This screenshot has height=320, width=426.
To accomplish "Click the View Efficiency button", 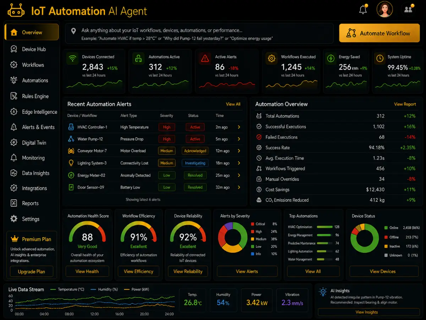I will pyautogui.click(x=138, y=271).
